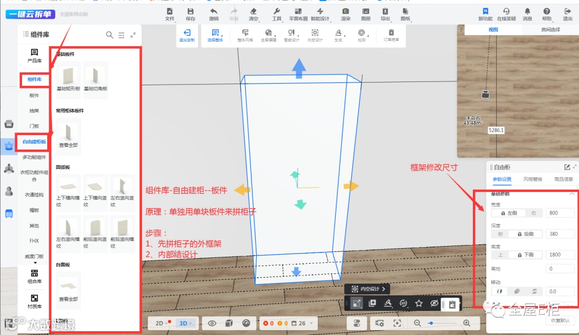Click the width input field showing 800
Viewport: 579px width, 335px height.
point(560,213)
